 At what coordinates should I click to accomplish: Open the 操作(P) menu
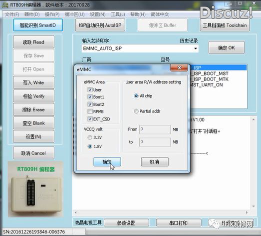point(52,14)
